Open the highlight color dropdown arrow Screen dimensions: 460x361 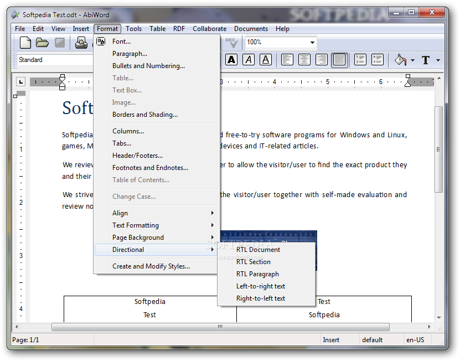click(x=412, y=60)
